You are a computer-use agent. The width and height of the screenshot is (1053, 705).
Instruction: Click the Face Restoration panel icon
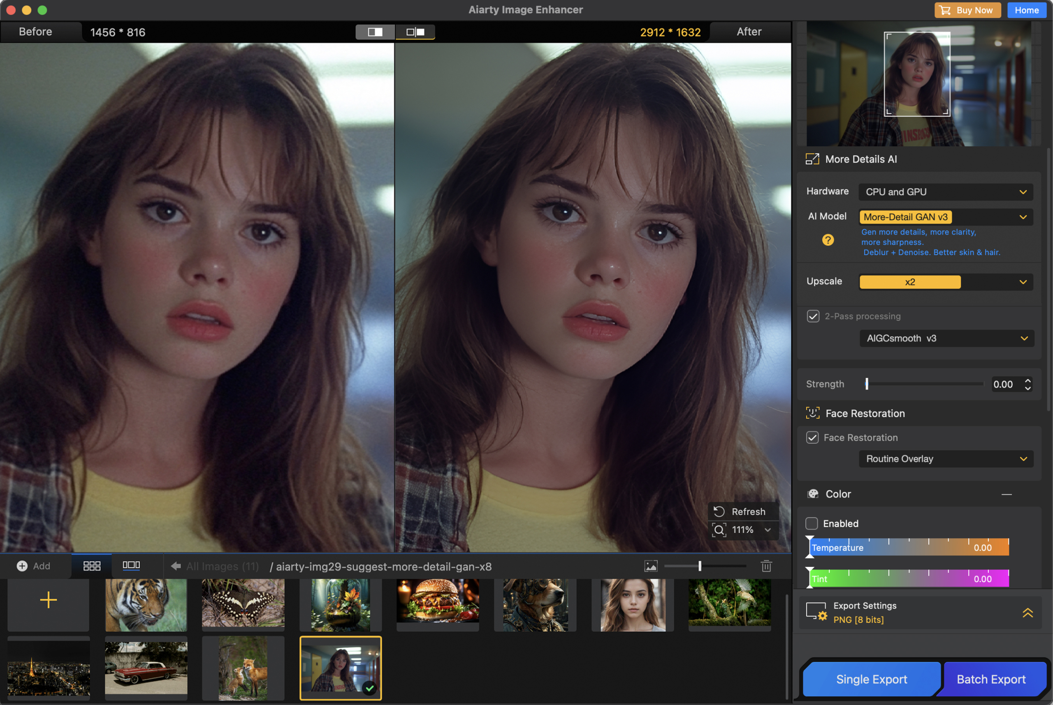pyautogui.click(x=813, y=413)
